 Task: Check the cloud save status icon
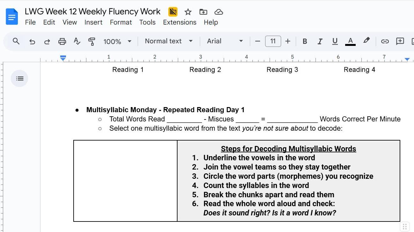click(x=219, y=12)
